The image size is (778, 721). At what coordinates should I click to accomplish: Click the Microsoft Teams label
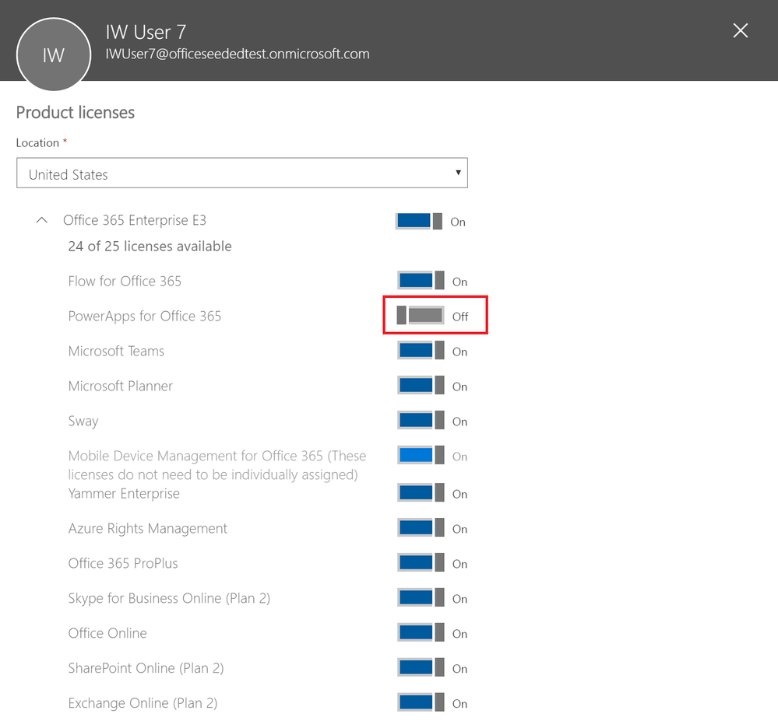[x=116, y=352]
